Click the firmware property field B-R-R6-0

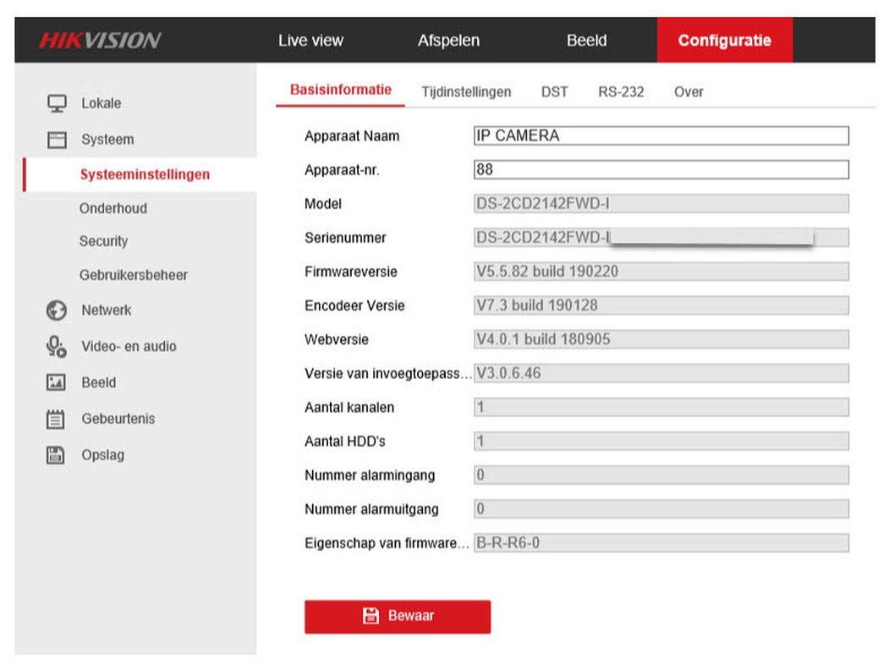pos(661,543)
